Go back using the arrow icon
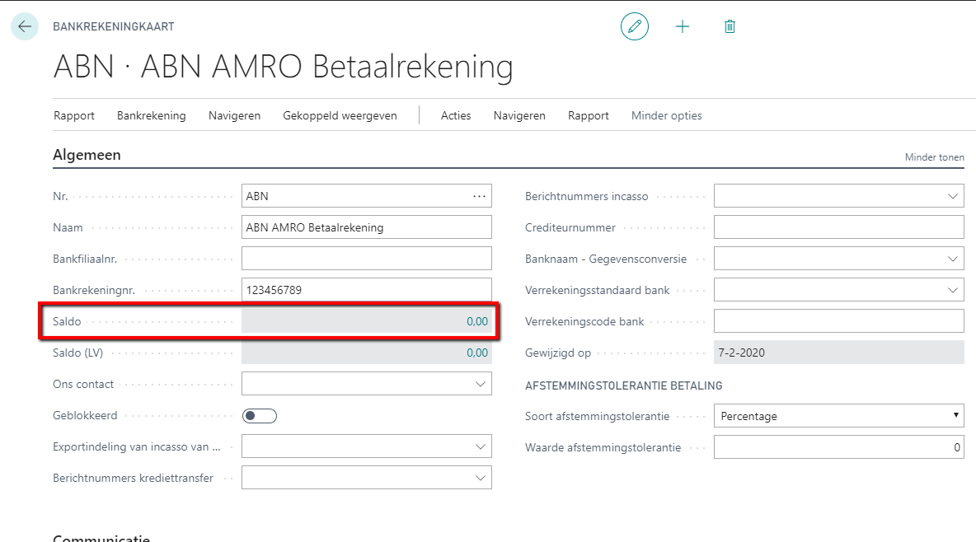Viewport: 976px width, 542px height. point(25,26)
